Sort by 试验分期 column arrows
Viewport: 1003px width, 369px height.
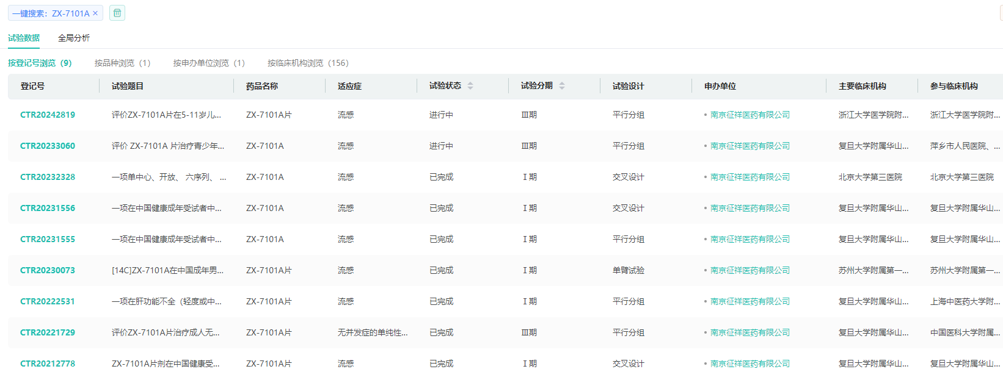[562, 86]
